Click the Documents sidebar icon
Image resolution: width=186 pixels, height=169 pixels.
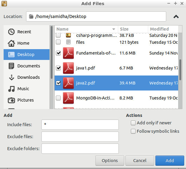pyautogui.click(x=11, y=66)
